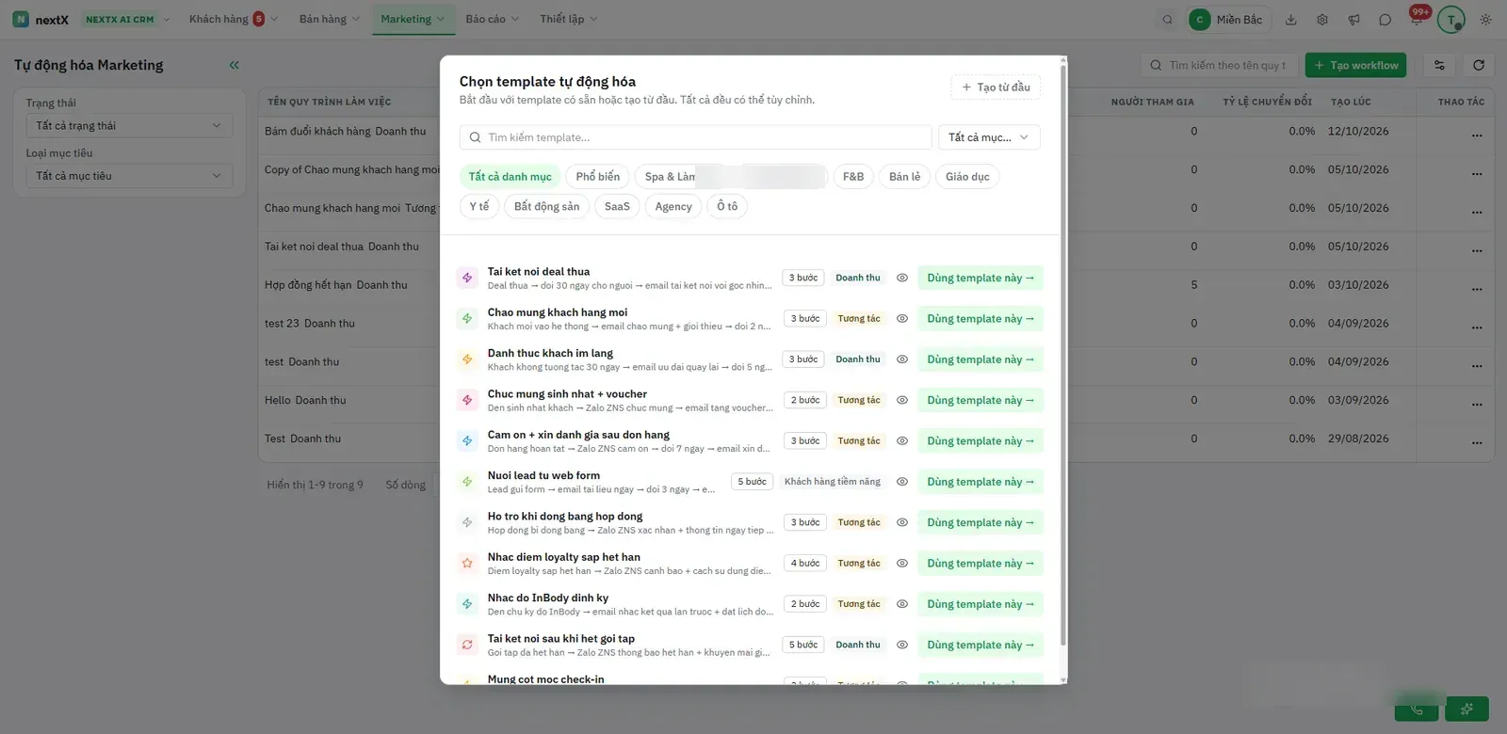Select the Phổ biến category chip
This screenshot has width=1507, height=734.
tap(598, 177)
